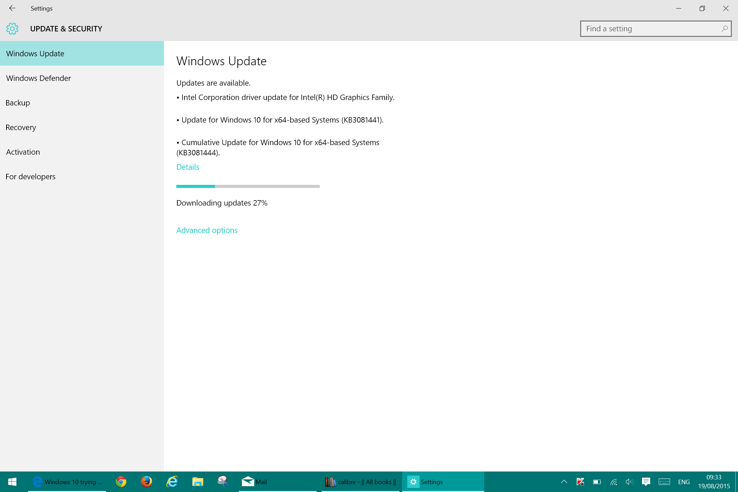Open Internet Explorer from the taskbar
The height and width of the screenshot is (492, 738).
point(172,482)
